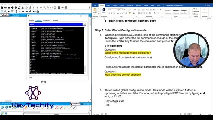Viewport: 213px width, 120px height.
Task: Click Increase Indent icon in Word
Action: [x=154, y=10]
